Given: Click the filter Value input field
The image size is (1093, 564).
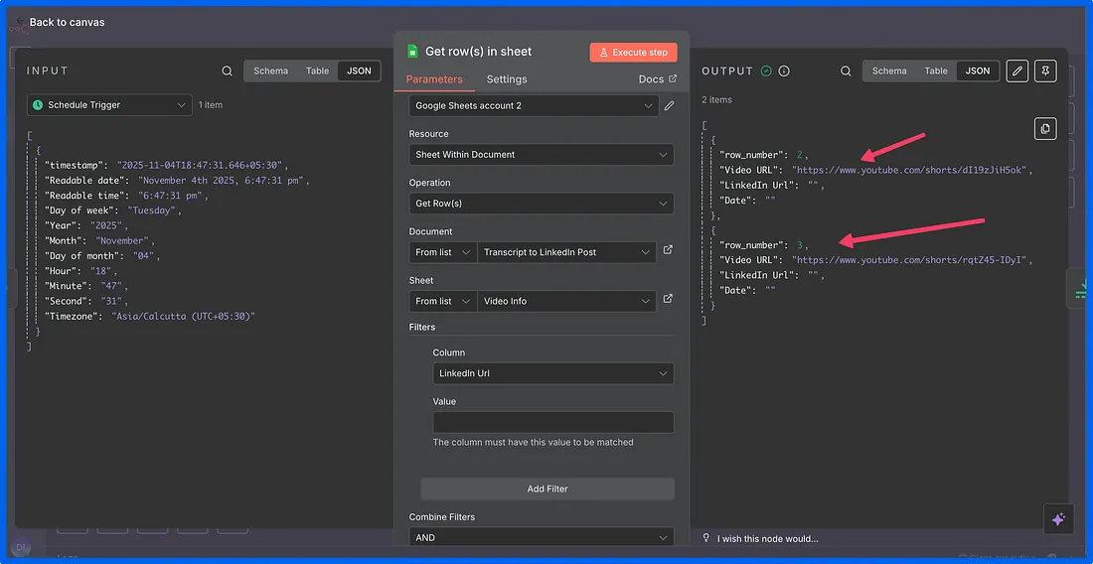Looking at the screenshot, I should tap(552, 422).
